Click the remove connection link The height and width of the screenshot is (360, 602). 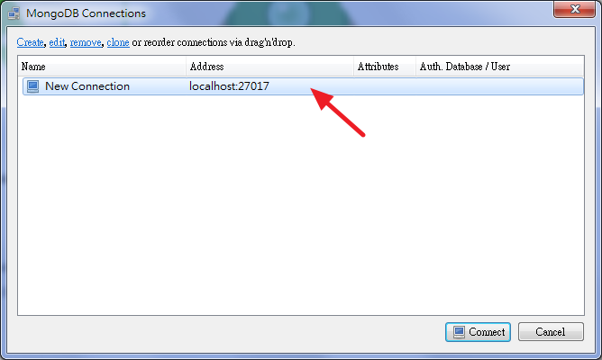pos(86,42)
